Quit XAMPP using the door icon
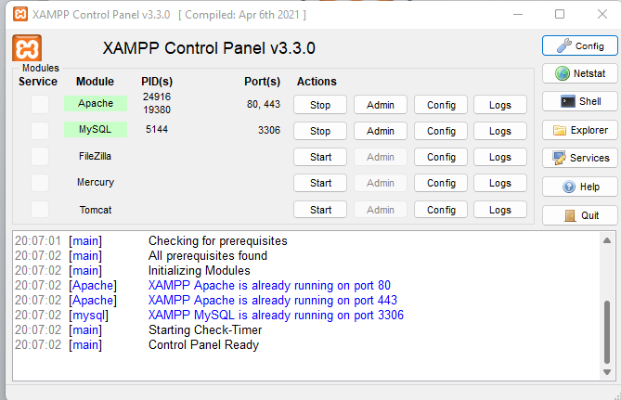This screenshot has width=621, height=400. click(570, 215)
